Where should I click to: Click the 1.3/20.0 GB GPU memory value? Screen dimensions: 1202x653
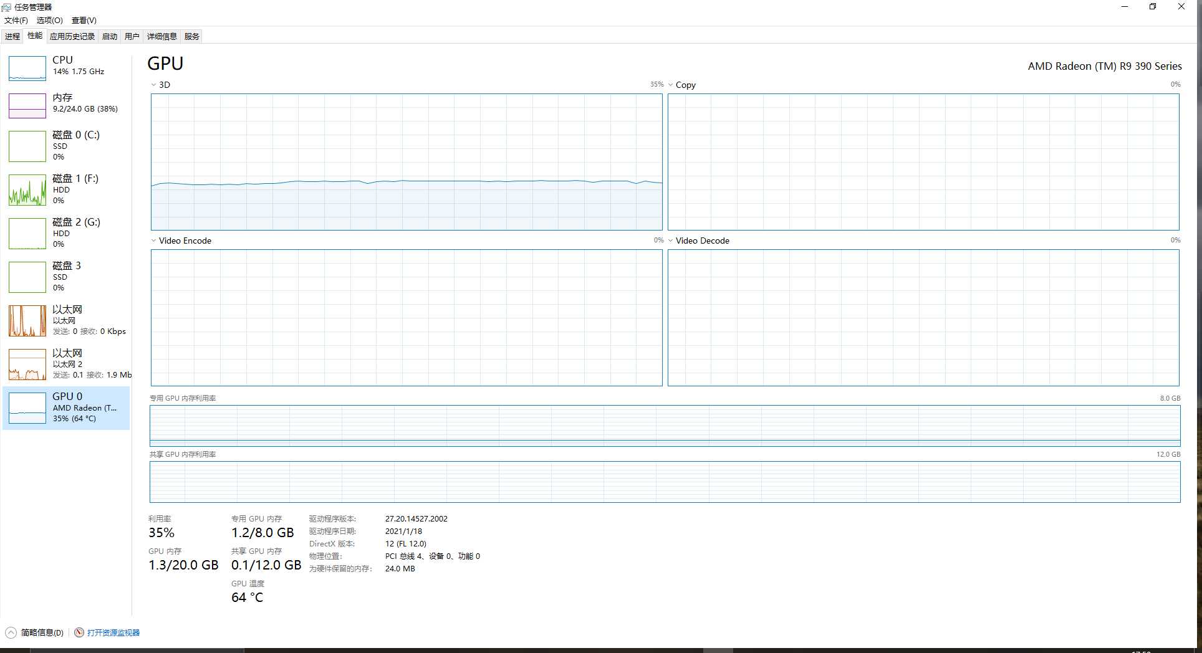click(183, 565)
